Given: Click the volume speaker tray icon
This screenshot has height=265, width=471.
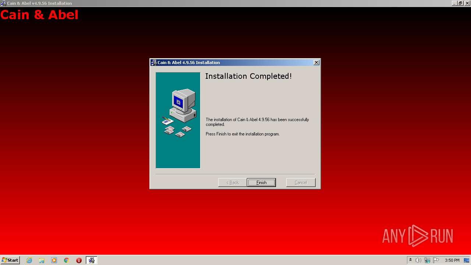Looking at the screenshot, I should (418, 260).
